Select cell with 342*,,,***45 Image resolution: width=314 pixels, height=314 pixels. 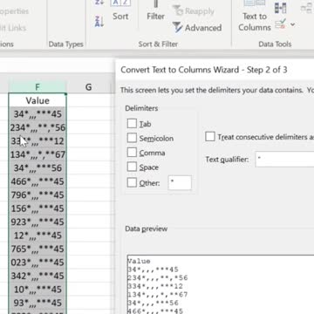point(38,276)
